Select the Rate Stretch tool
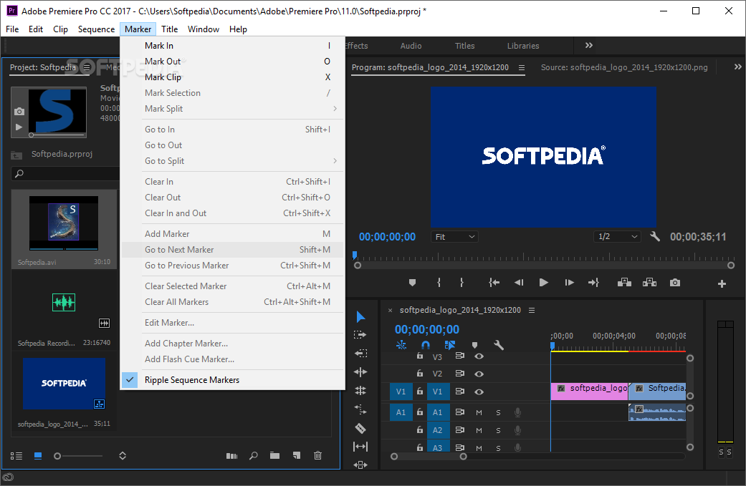This screenshot has width=746, height=486. pyautogui.click(x=360, y=409)
